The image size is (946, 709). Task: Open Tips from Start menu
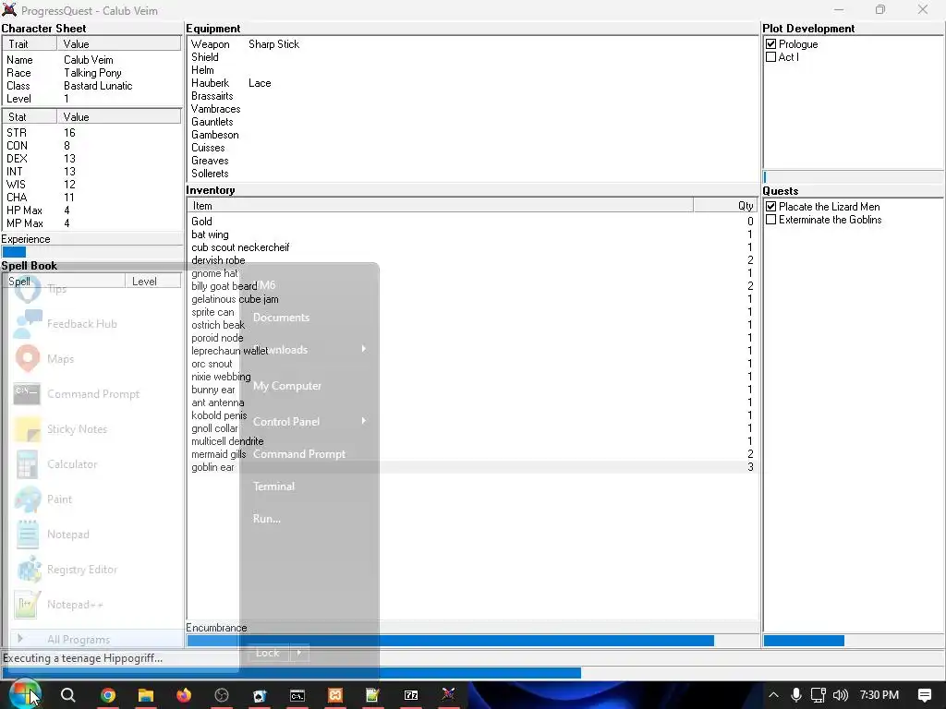(56, 289)
